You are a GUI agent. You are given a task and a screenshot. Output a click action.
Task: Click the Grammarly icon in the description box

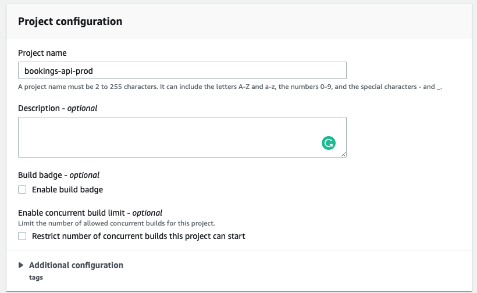(329, 143)
